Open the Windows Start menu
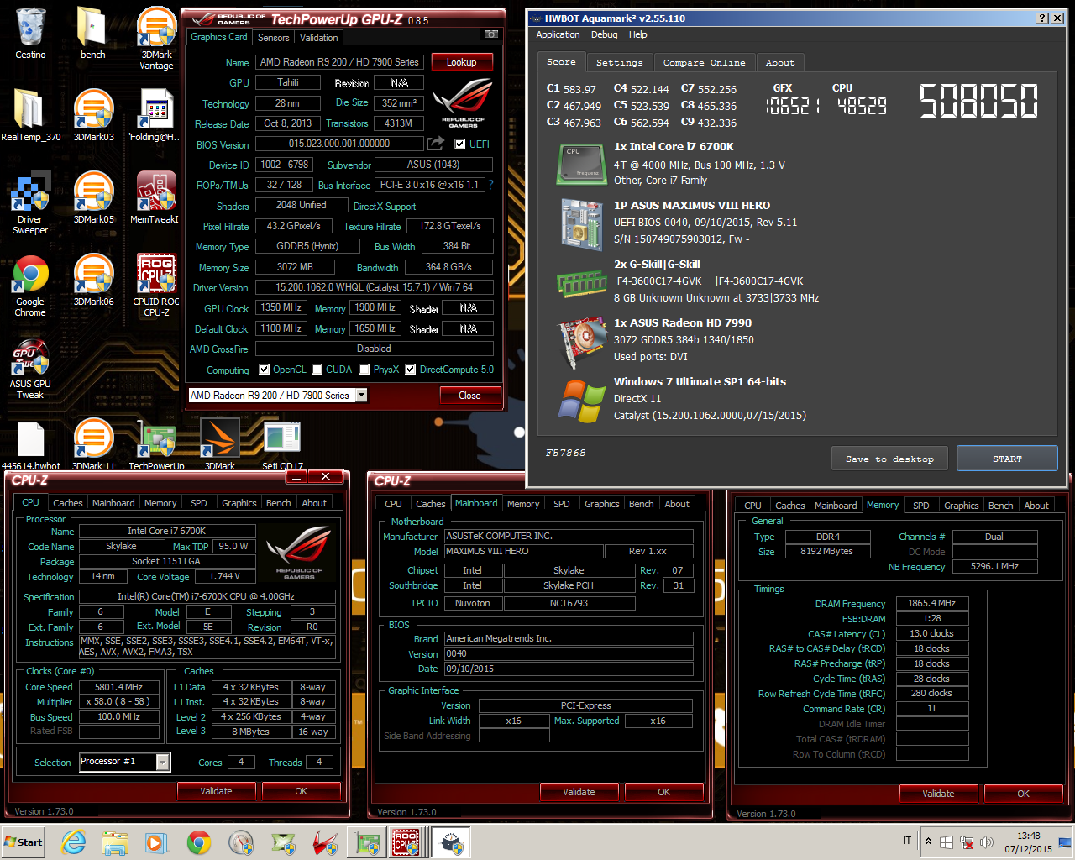 coord(24,842)
